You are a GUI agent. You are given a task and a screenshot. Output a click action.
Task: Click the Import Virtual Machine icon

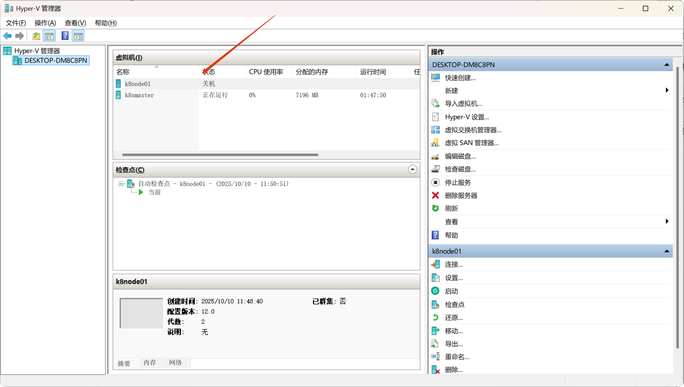click(435, 104)
